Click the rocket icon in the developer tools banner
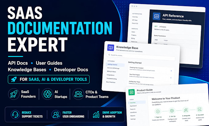This screenshot has height=126, width=209. pyautogui.click(x=14, y=79)
